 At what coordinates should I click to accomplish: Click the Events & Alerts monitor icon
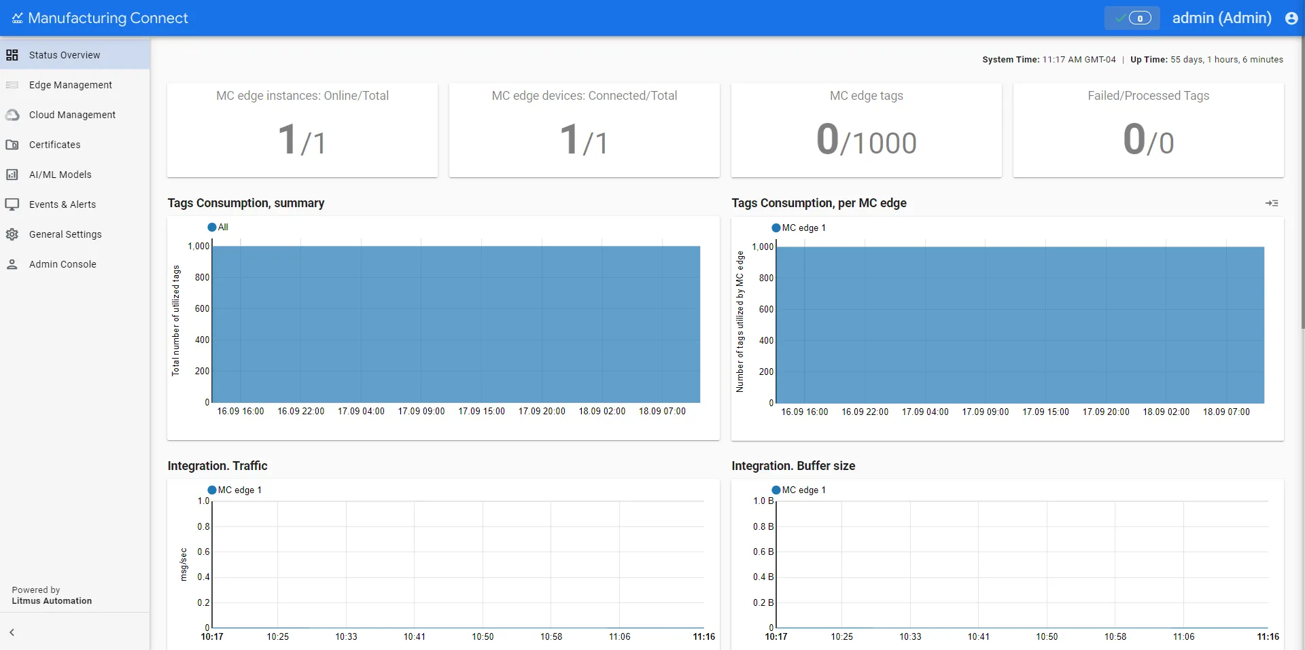[12, 204]
